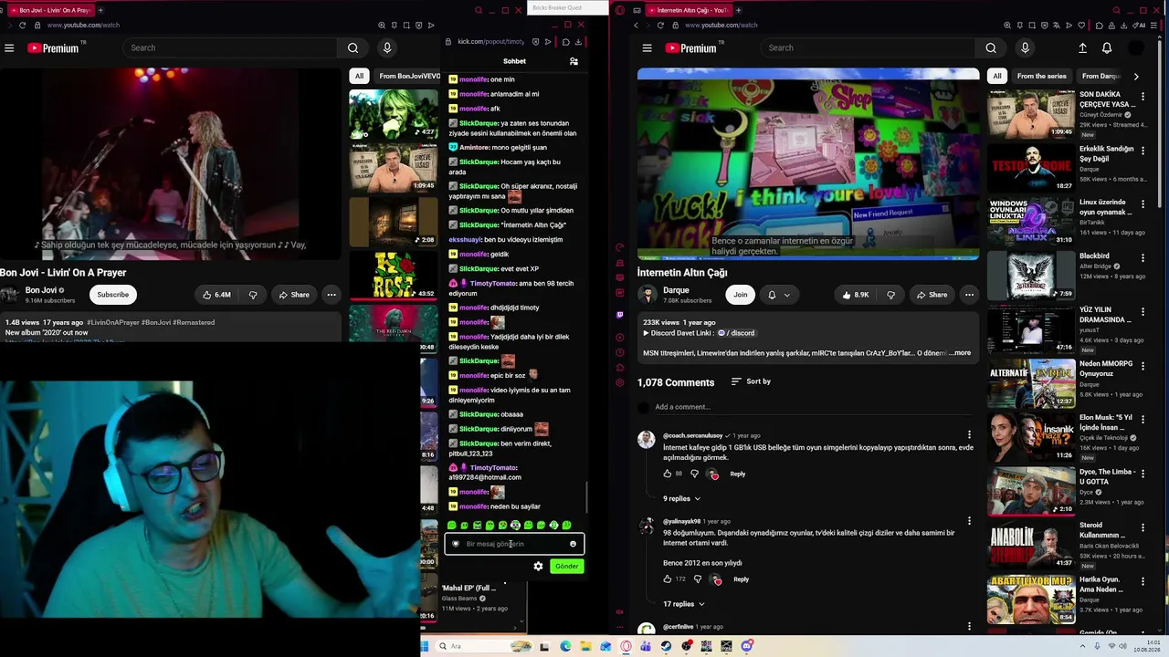Like the comment by @yalinayak98
Viewport: 1169px width, 657px height.
pyautogui.click(x=667, y=579)
